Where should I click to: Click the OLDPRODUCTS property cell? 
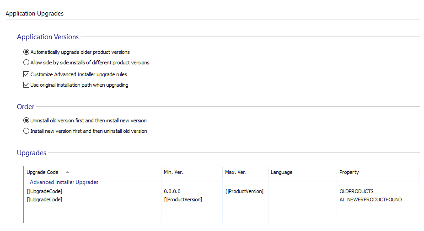pyautogui.click(x=356, y=191)
